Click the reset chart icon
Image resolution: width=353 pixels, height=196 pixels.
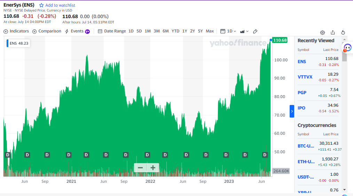tap(343, 32)
